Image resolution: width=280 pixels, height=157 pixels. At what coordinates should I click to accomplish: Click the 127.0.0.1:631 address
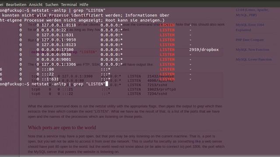(57, 35)
